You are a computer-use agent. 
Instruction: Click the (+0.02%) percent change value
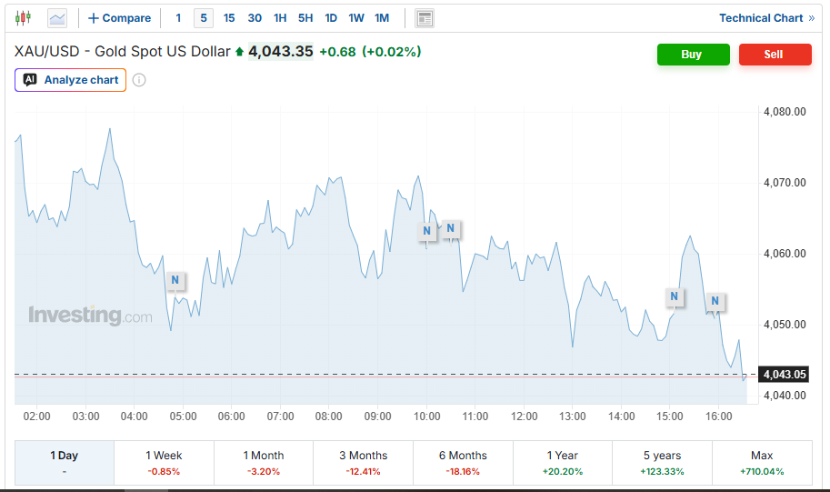pos(392,52)
